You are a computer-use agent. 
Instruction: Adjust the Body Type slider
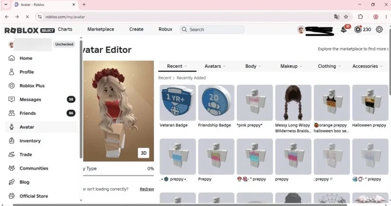119,175
